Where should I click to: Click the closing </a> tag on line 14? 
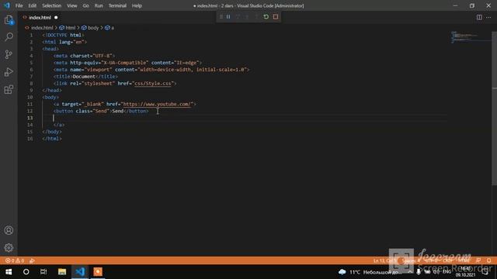click(59, 125)
